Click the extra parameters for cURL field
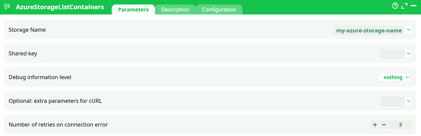The height and width of the screenshot is (136, 421). [x=392, y=101]
